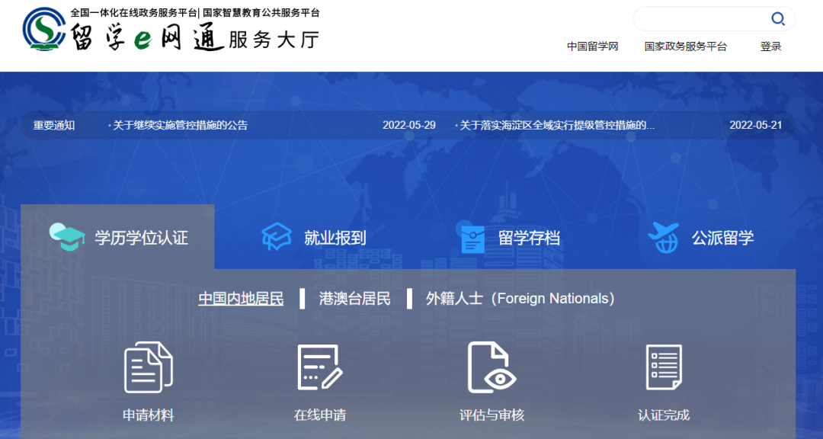Click the 重要通知 heading
The height and width of the screenshot is (439, 823).
pos(54,126)
